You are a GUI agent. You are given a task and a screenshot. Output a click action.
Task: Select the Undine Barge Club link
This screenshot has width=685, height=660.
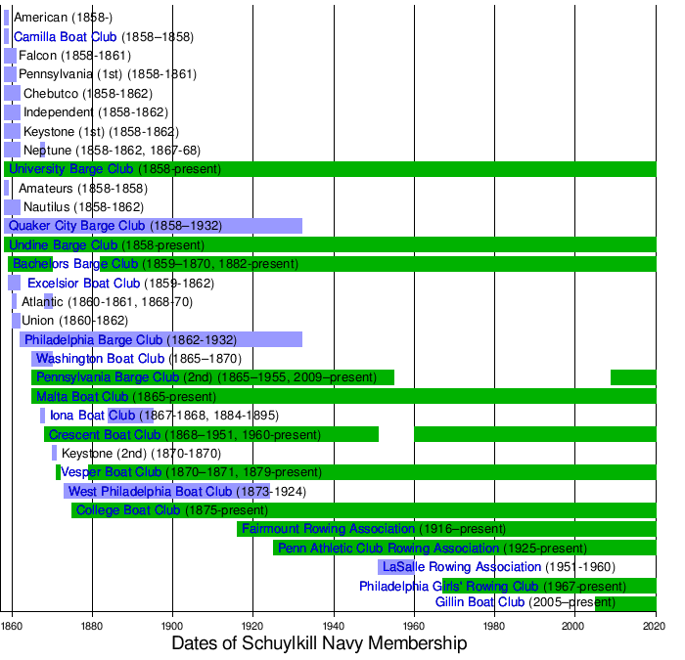click(x=63, y=244)
